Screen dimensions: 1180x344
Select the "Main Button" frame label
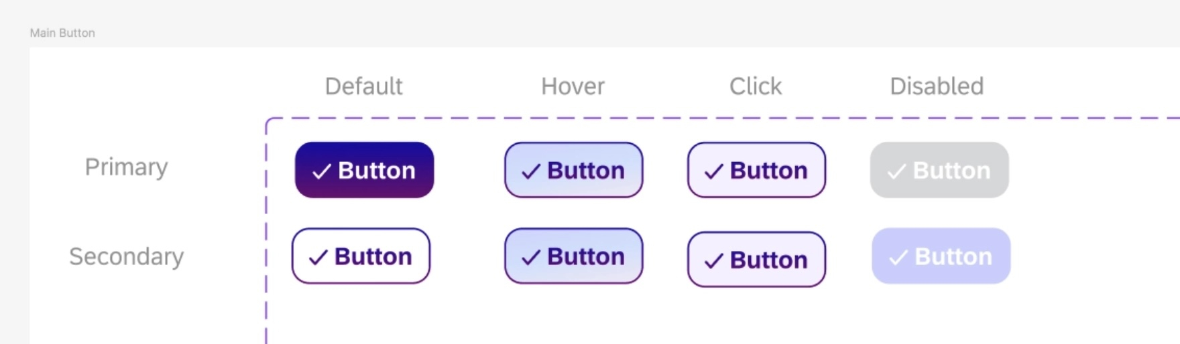tap(62, 33)
